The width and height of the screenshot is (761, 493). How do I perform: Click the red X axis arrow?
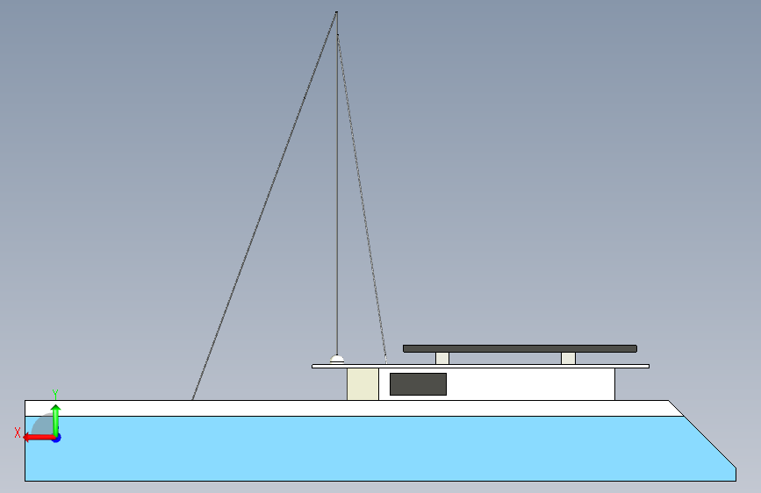click(x=39, y=438)
